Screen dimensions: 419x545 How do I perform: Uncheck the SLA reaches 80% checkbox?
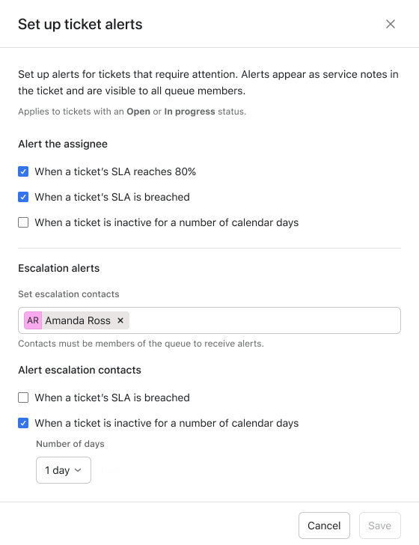tap(23, 171)
